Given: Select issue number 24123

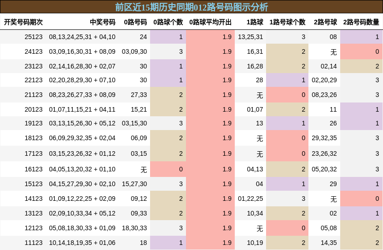Looking at the screenshot, I should pyautogui.click(x=34, y=51).
